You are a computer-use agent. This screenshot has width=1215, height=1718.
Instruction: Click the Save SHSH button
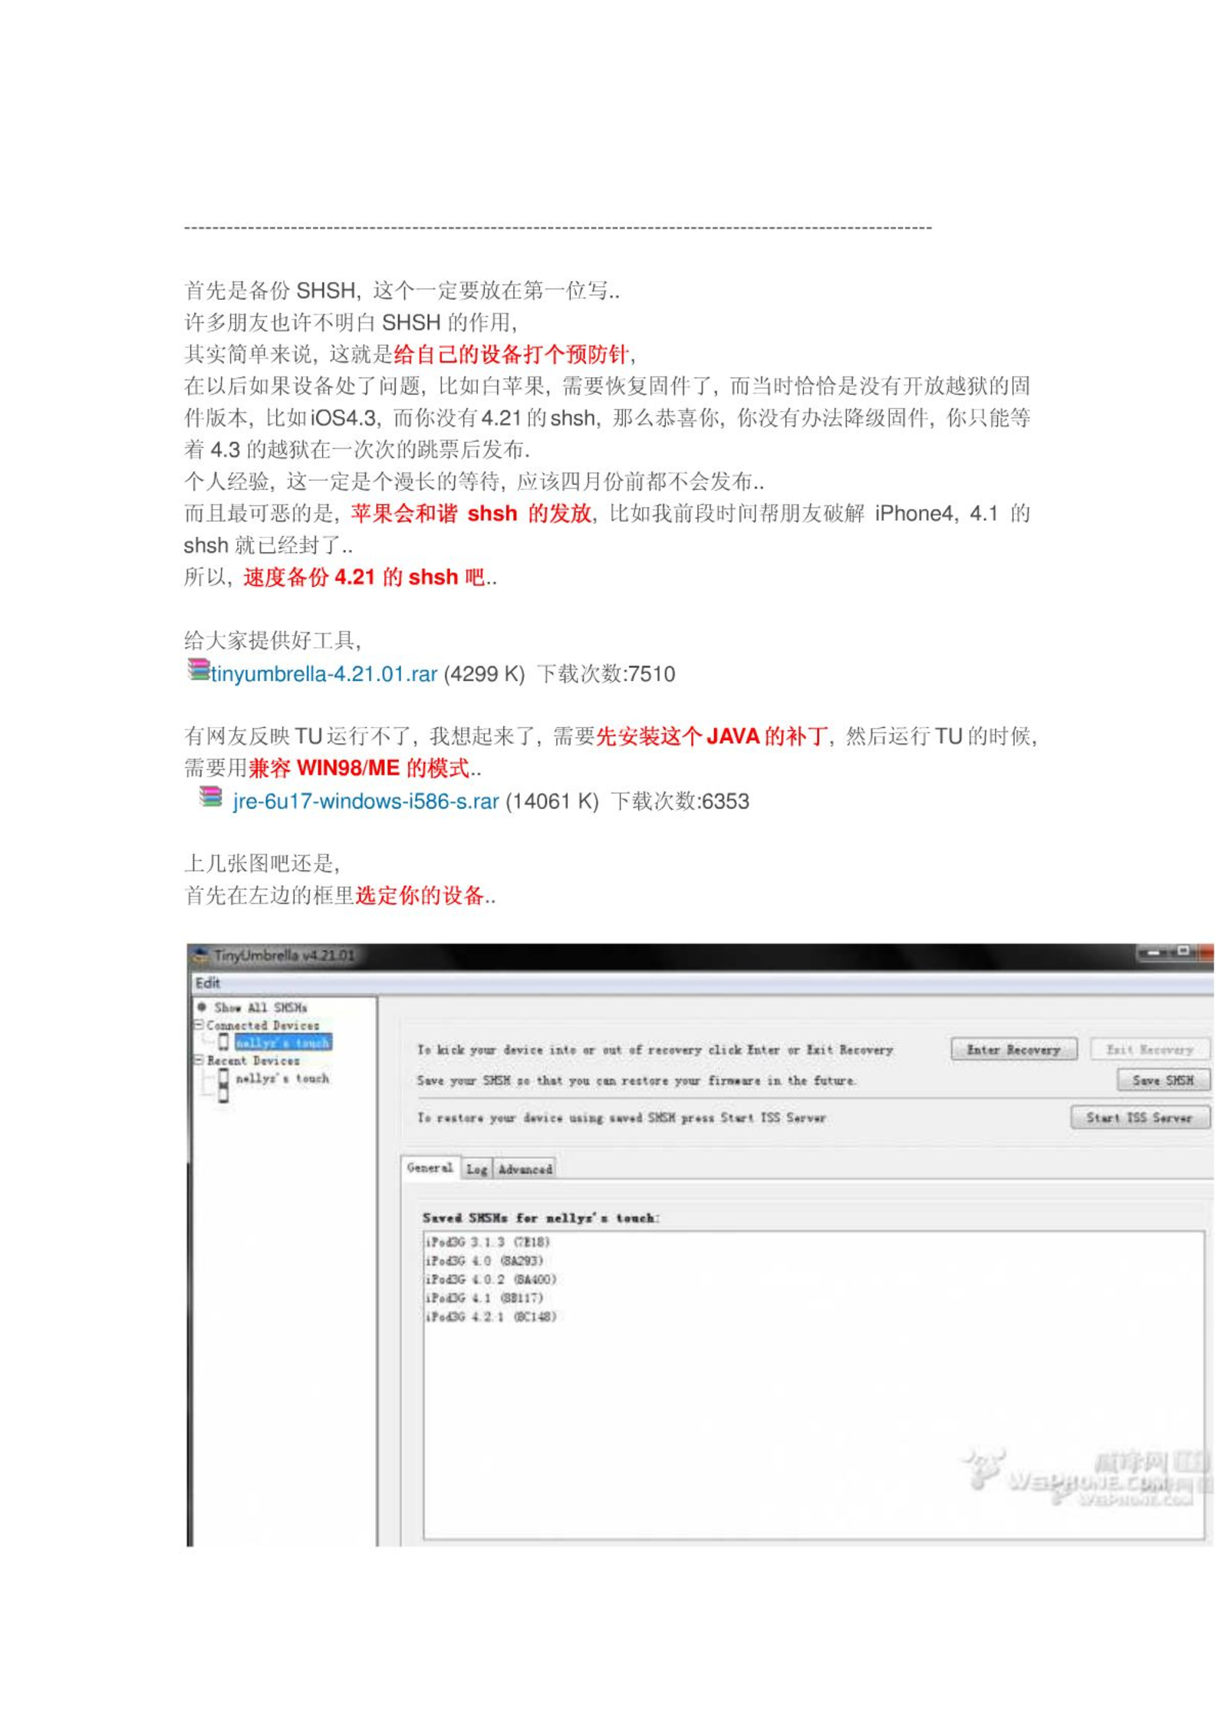(x=1163, y=1080)
